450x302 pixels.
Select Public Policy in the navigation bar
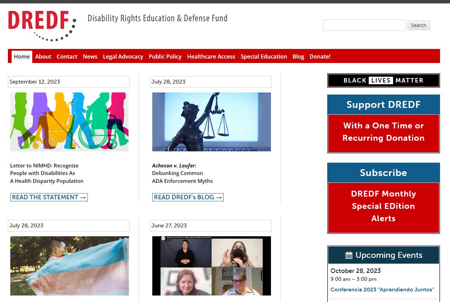(165, 56)
